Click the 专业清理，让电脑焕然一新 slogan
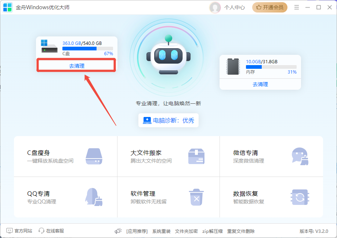337x238 pixels. tap(168, 104)
